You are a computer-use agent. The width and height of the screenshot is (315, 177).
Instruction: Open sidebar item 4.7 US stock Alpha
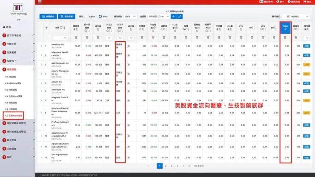(14, 116)
